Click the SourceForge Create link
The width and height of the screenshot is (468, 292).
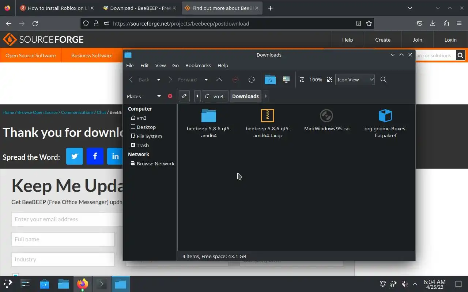(x=383, y=40)
